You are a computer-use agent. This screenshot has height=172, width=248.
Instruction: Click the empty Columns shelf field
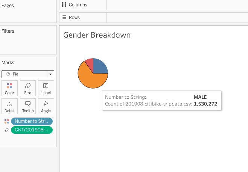pos(177,5)
